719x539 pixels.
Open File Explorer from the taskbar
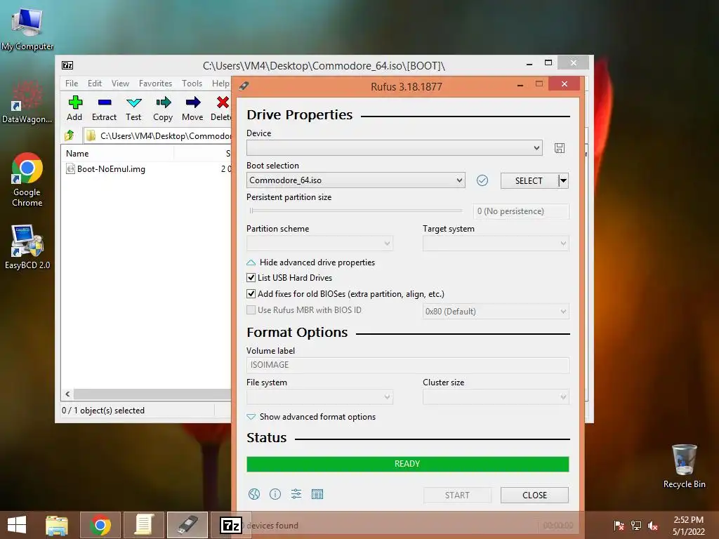click(x=57, y=525)
